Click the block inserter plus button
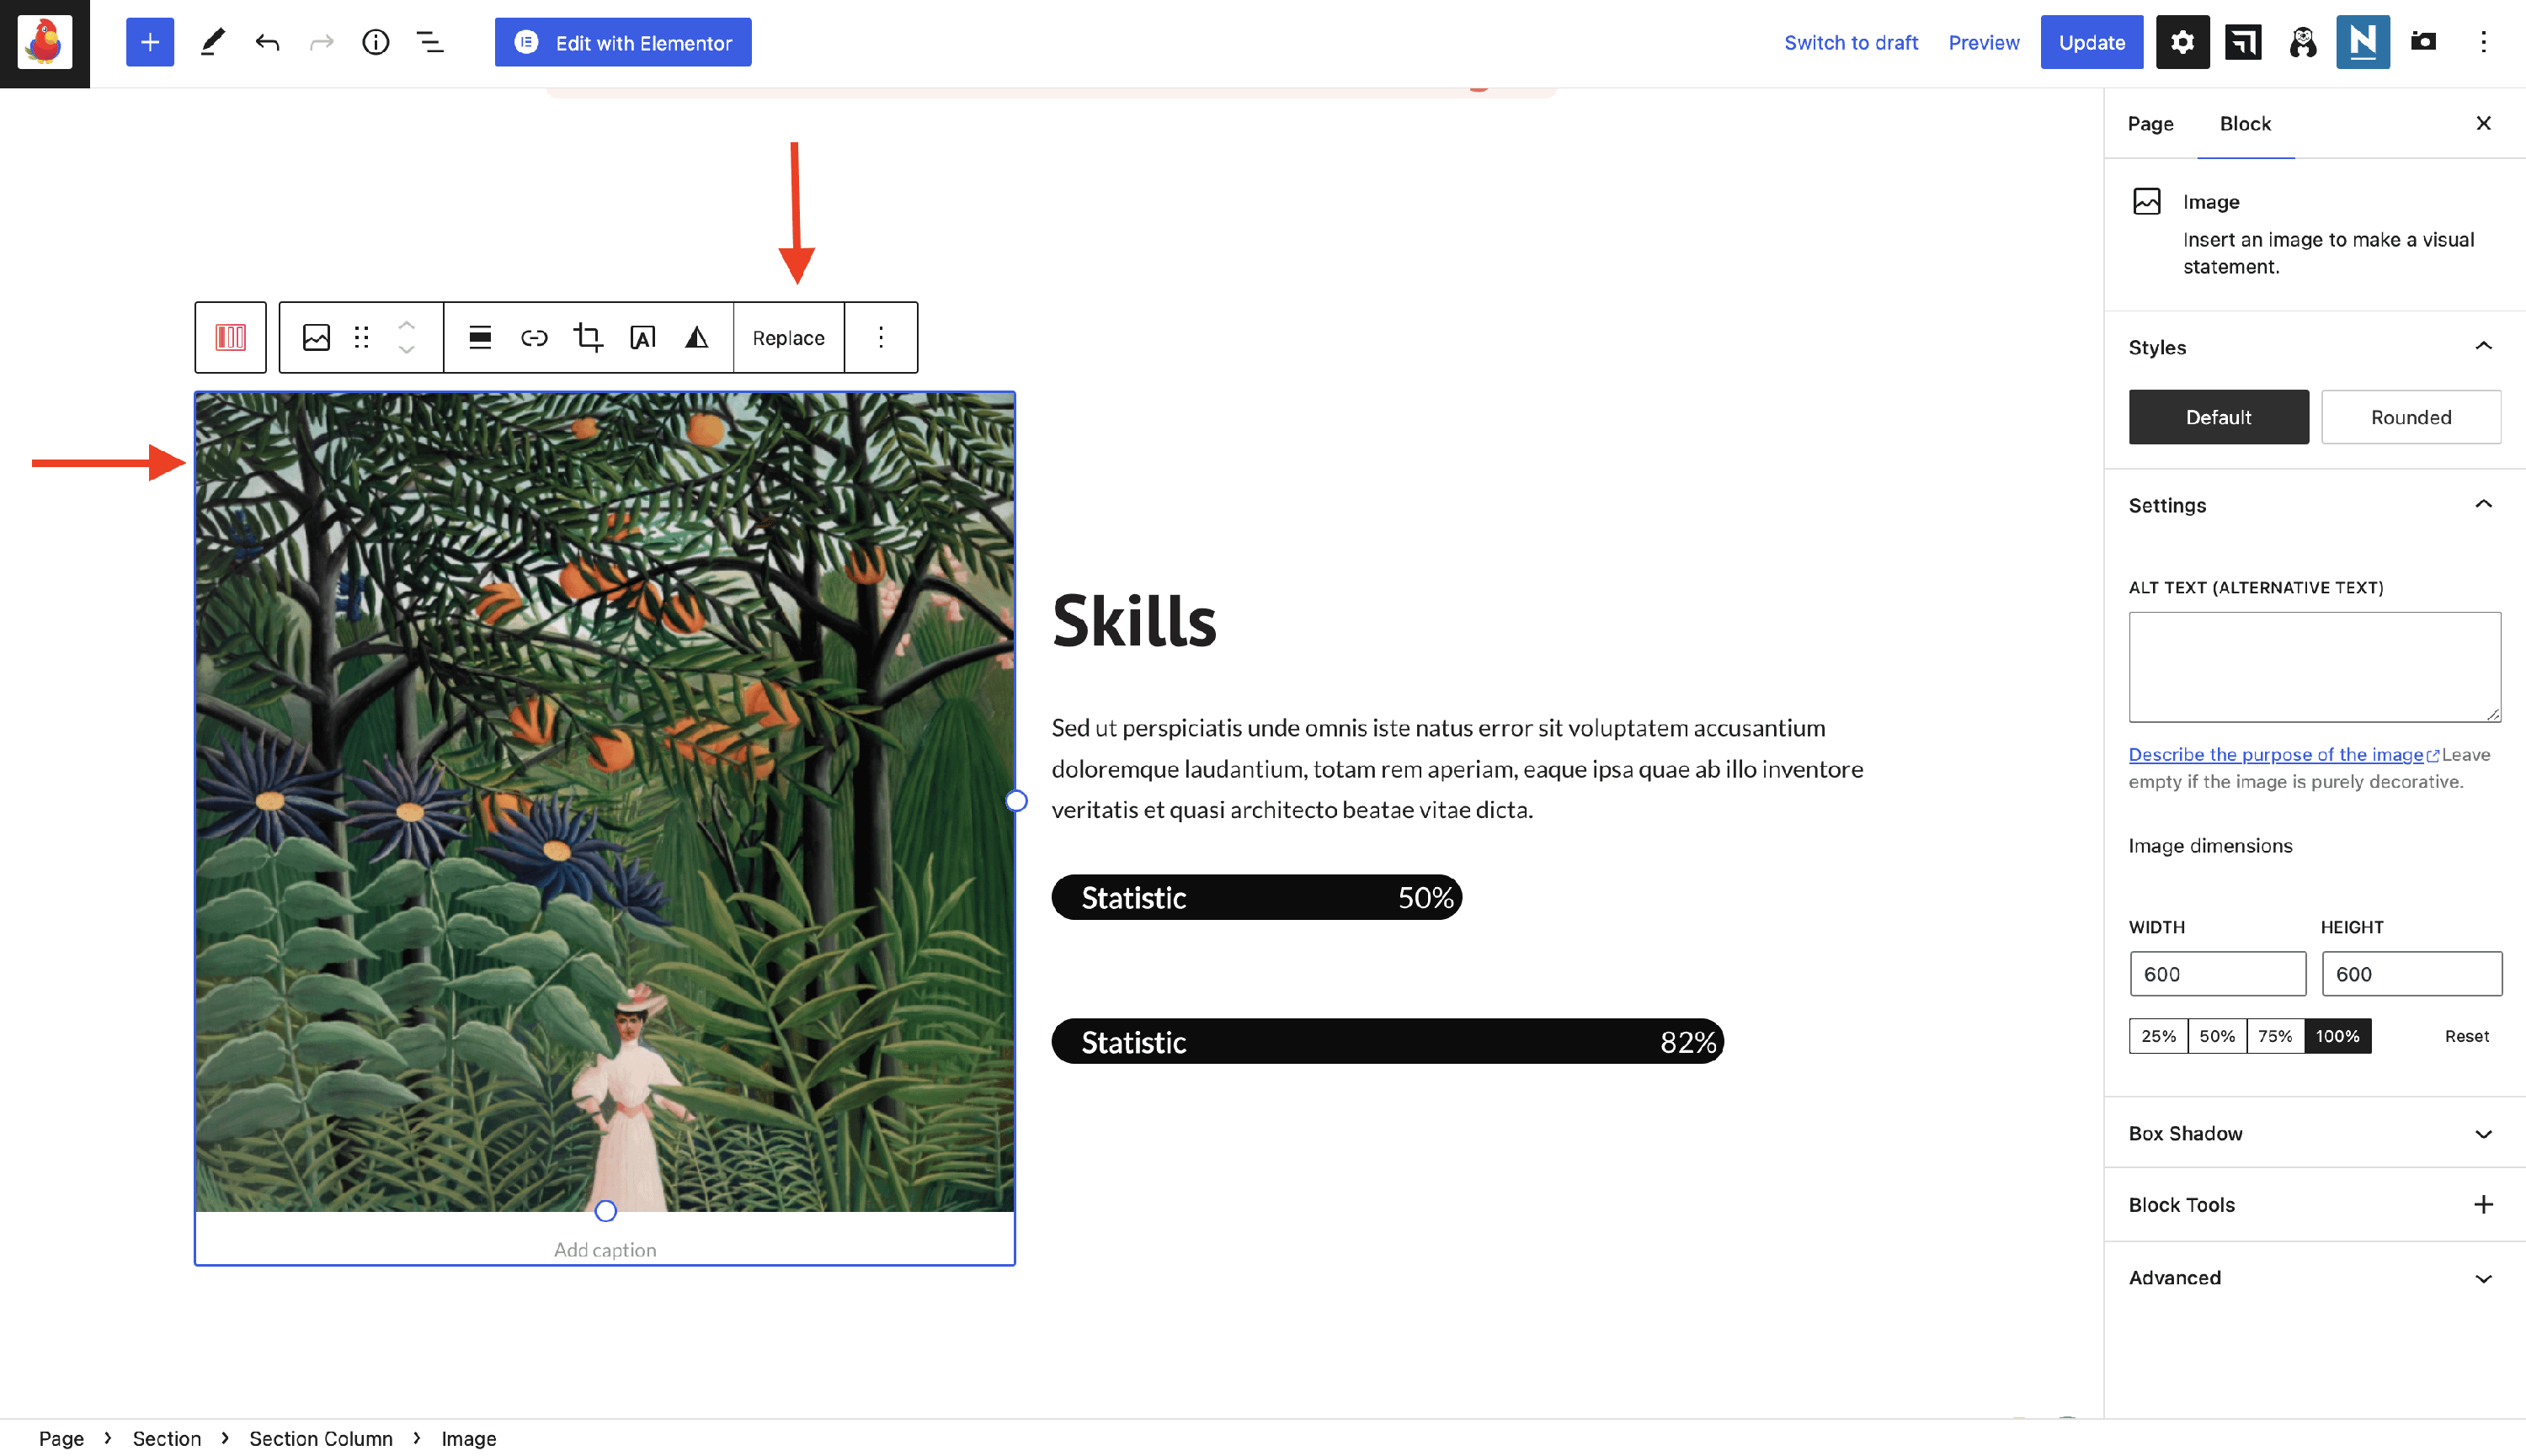 [150, 42]
